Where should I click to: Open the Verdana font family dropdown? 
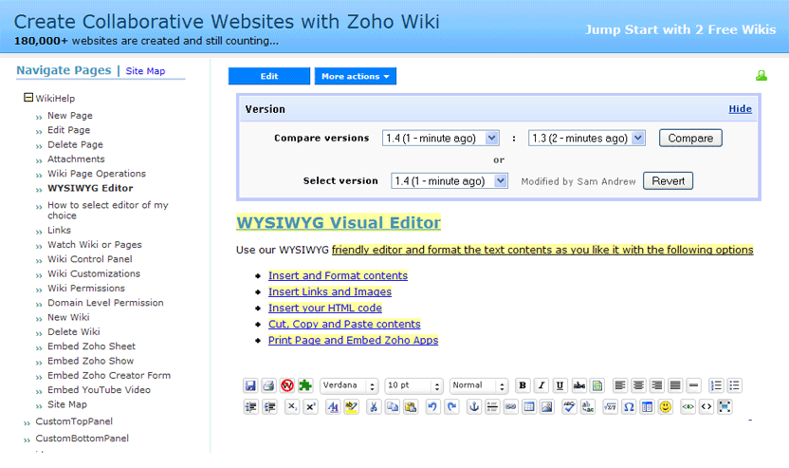[350, 385]
